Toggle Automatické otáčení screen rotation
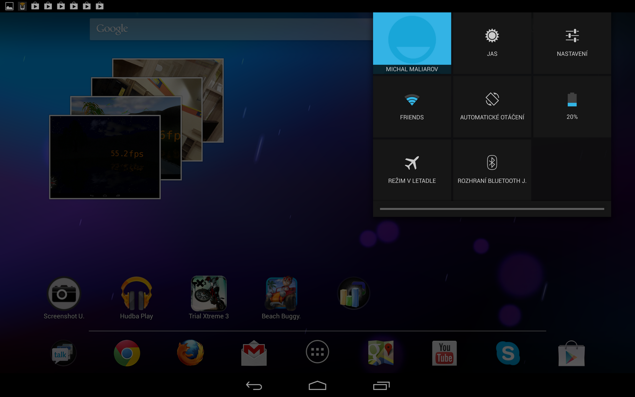This screenshot has height=397, width=635. [x=492, y=106]
